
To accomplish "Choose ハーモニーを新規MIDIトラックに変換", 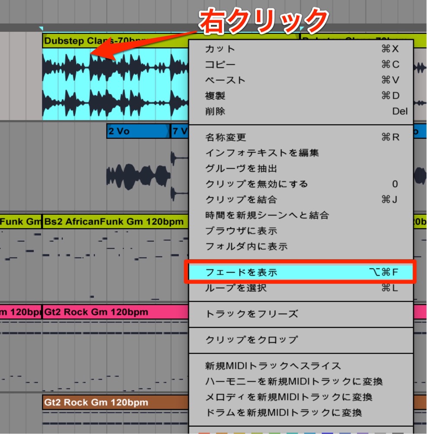I will [x=301, y=381].
